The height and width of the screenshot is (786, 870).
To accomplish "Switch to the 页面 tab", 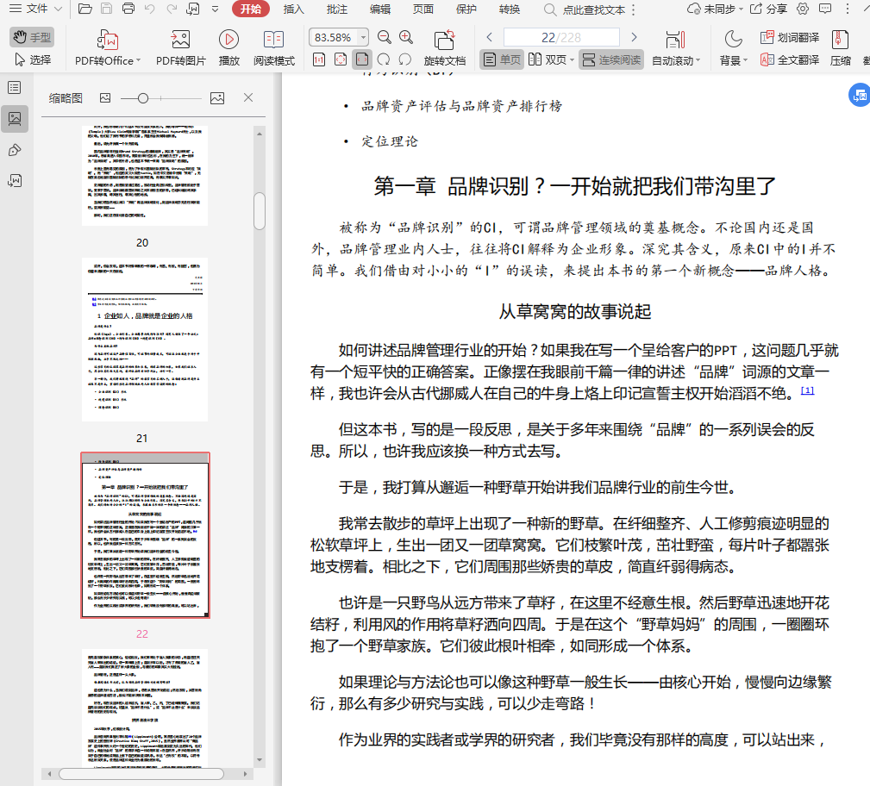I will [x=422, y=9].
